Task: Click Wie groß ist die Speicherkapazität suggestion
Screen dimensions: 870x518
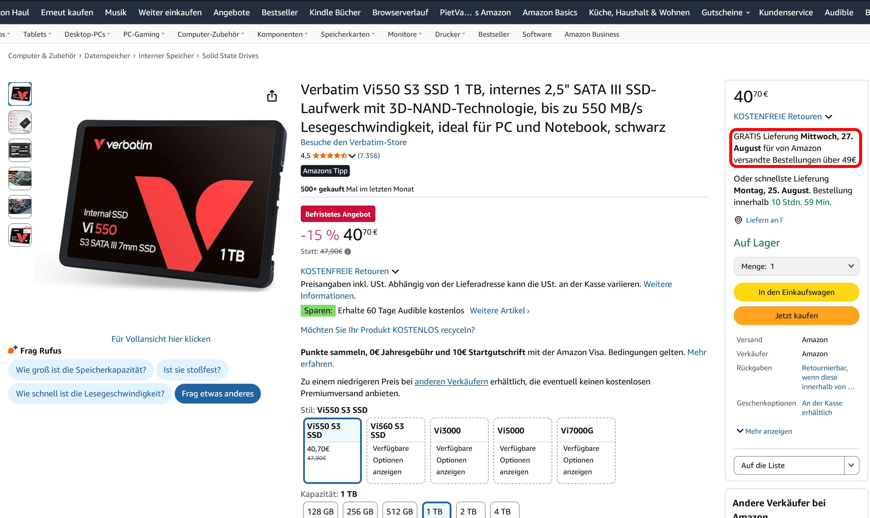Action: click(81, 370)
